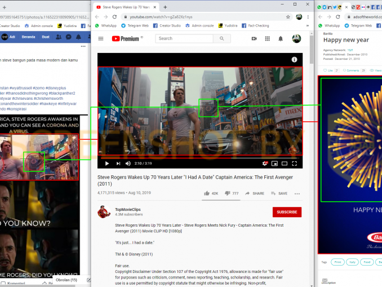Screen dimensions: 382x287
Task: Open a new tab in YouTube window
Action: pos(165,7)
